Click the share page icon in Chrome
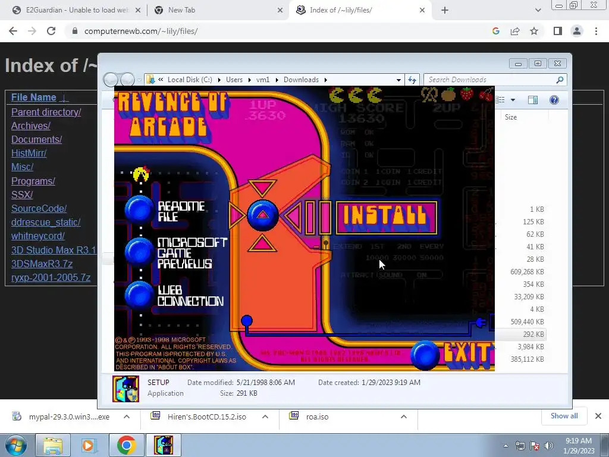The image size is (609, 457). coord(515,31)
